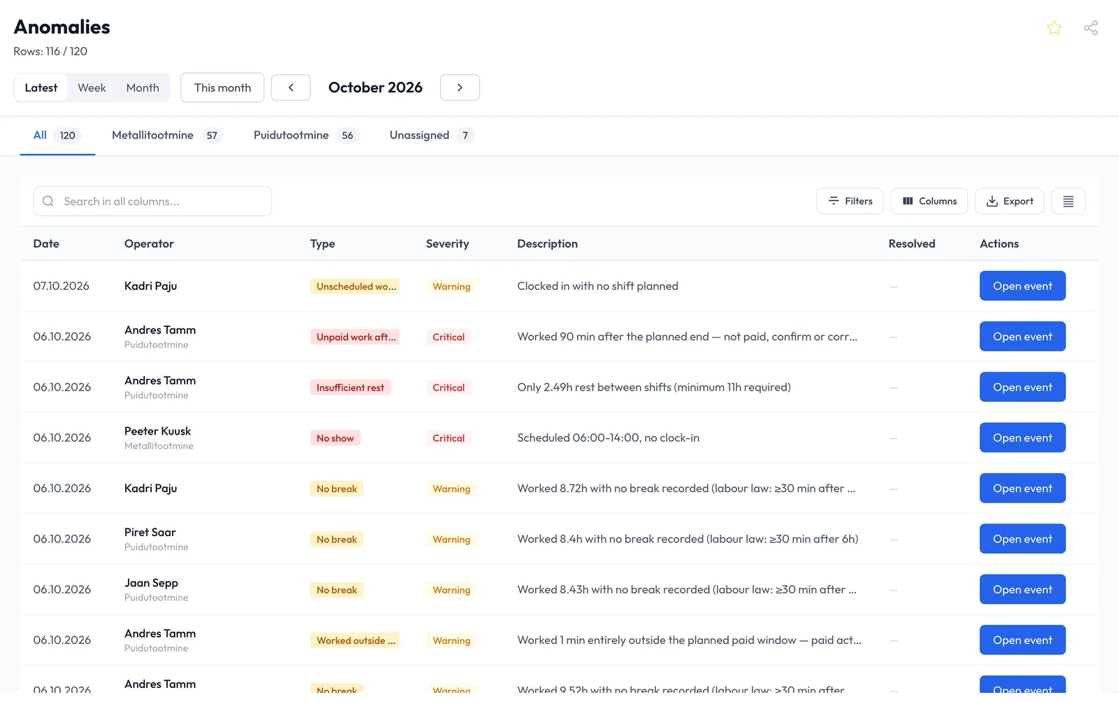Open event for Worked outside row
The width and height of the screenshot is (1119, 702).
[1022, 640]
